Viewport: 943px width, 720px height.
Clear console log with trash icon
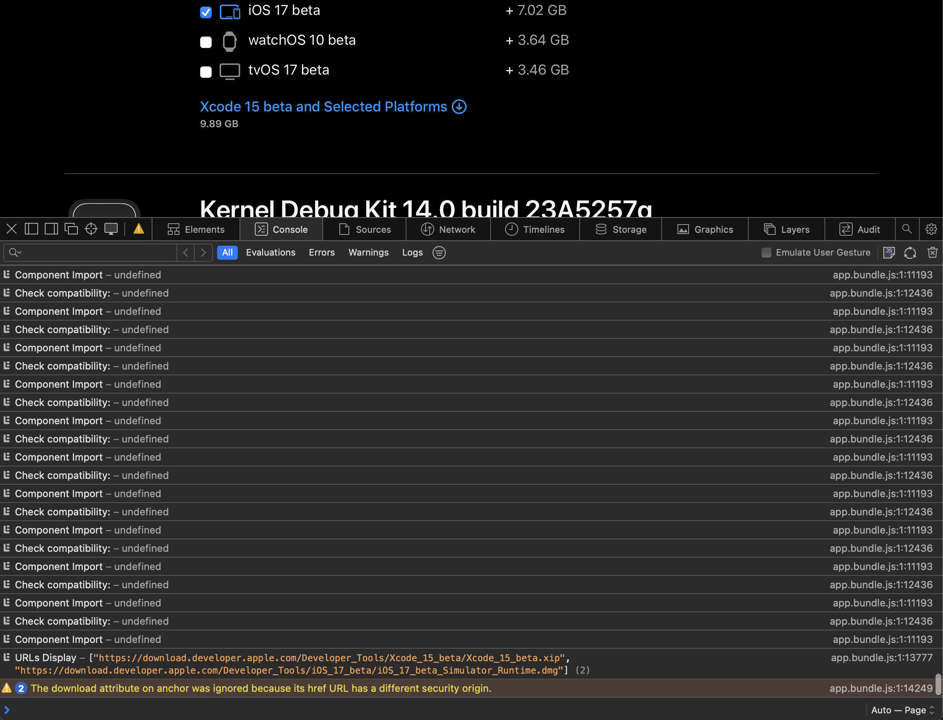tap(932, 253)
